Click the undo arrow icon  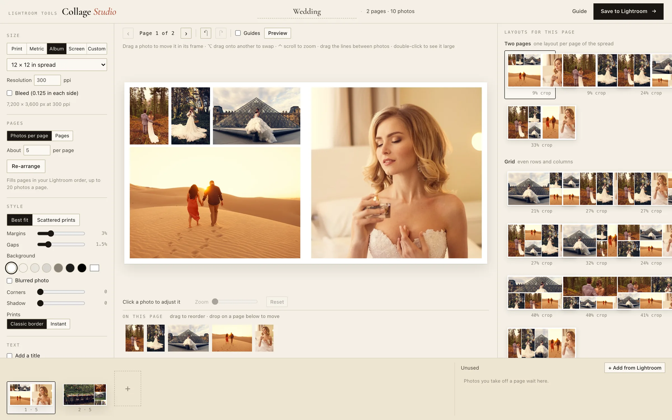click(x=206, y=33)
